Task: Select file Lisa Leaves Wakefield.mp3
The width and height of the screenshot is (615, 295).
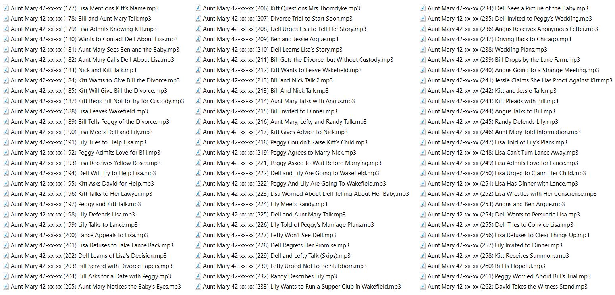Action: tap(79, 111)
